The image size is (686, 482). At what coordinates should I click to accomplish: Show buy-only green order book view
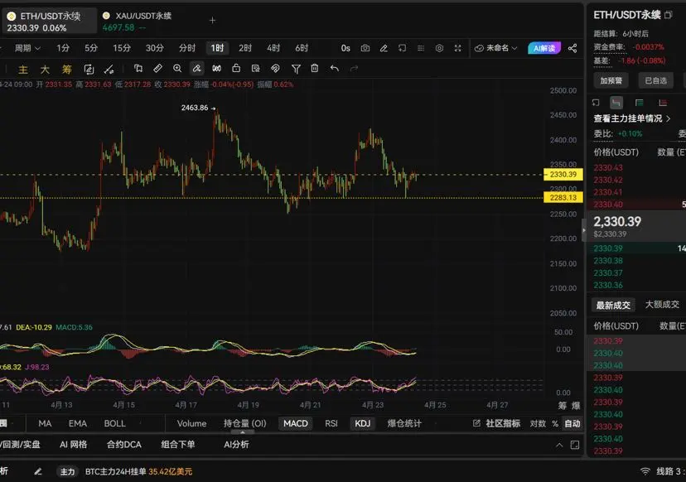[x=639, y=103]
